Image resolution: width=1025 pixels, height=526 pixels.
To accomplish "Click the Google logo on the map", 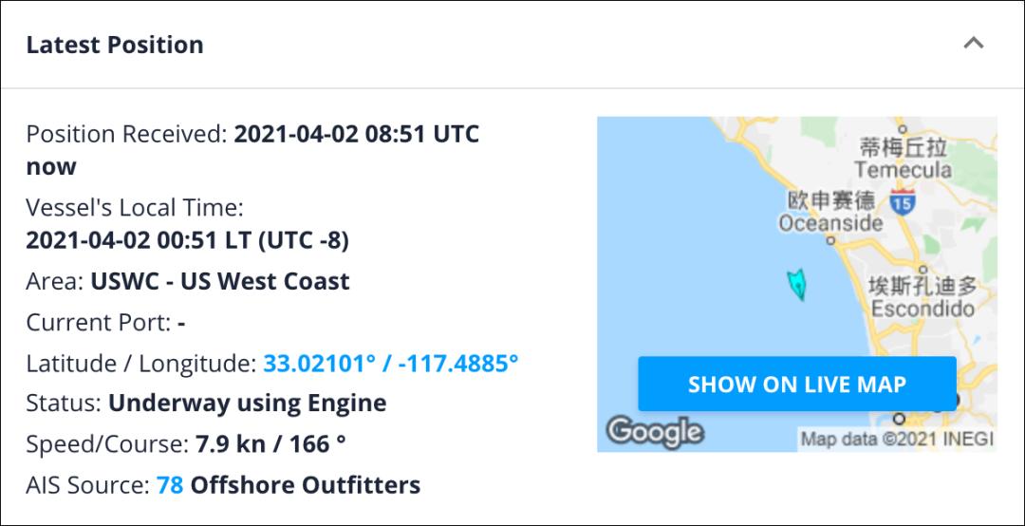I will [655, 432].
